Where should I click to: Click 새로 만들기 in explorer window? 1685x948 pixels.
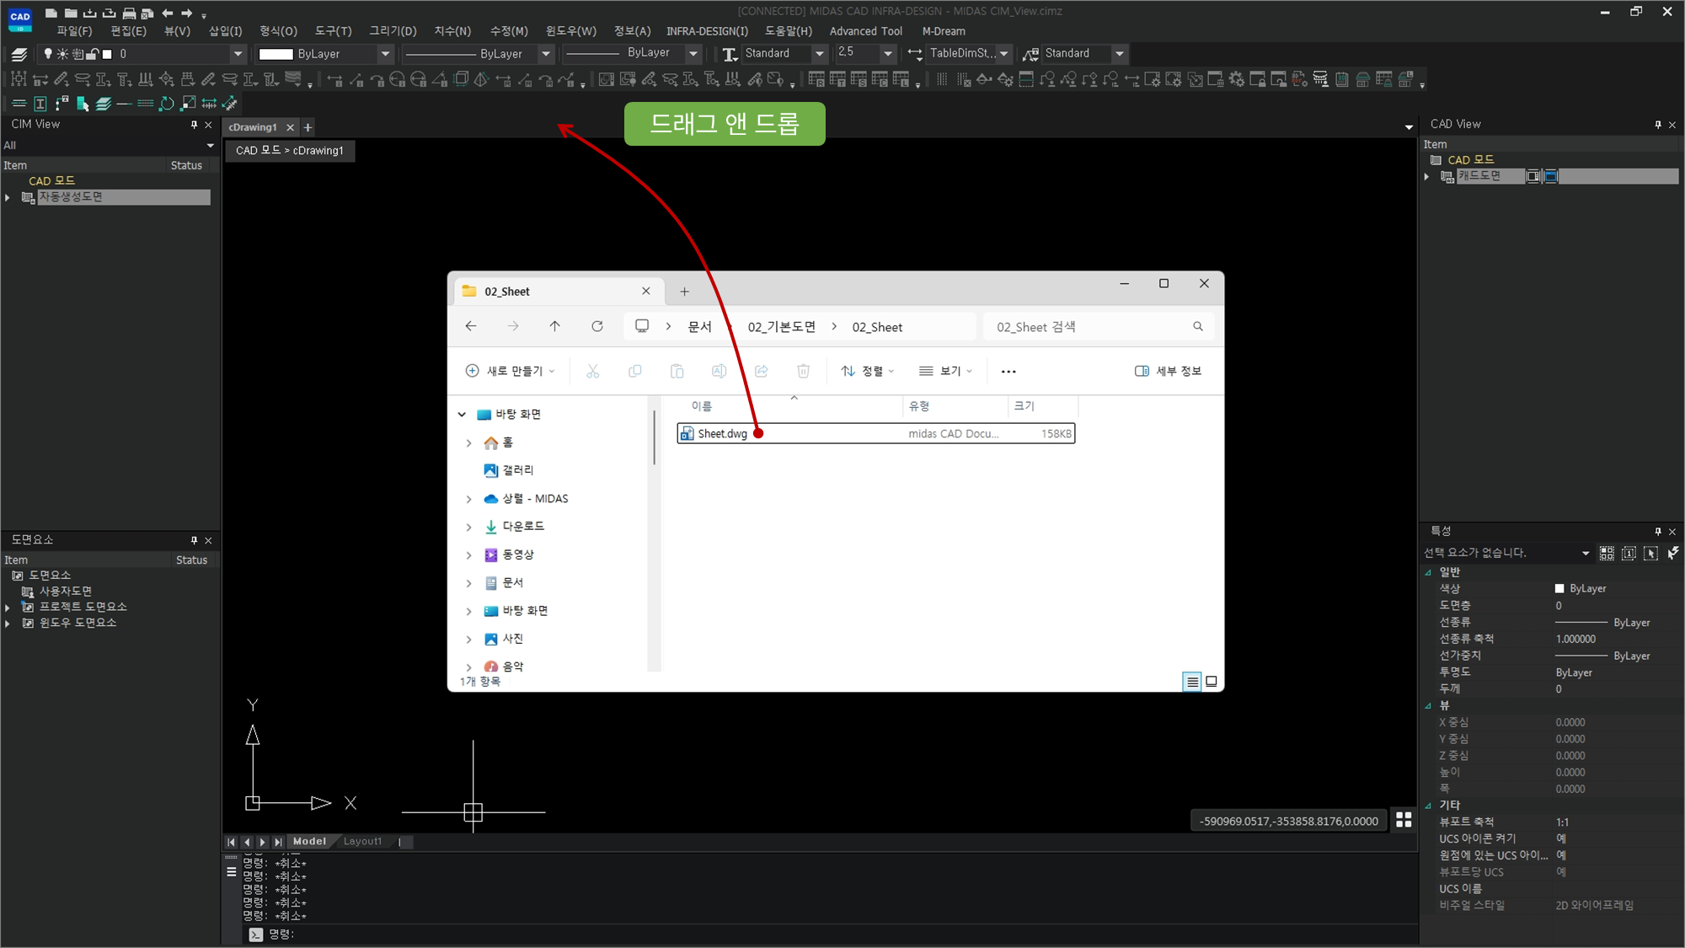(510, 371)
